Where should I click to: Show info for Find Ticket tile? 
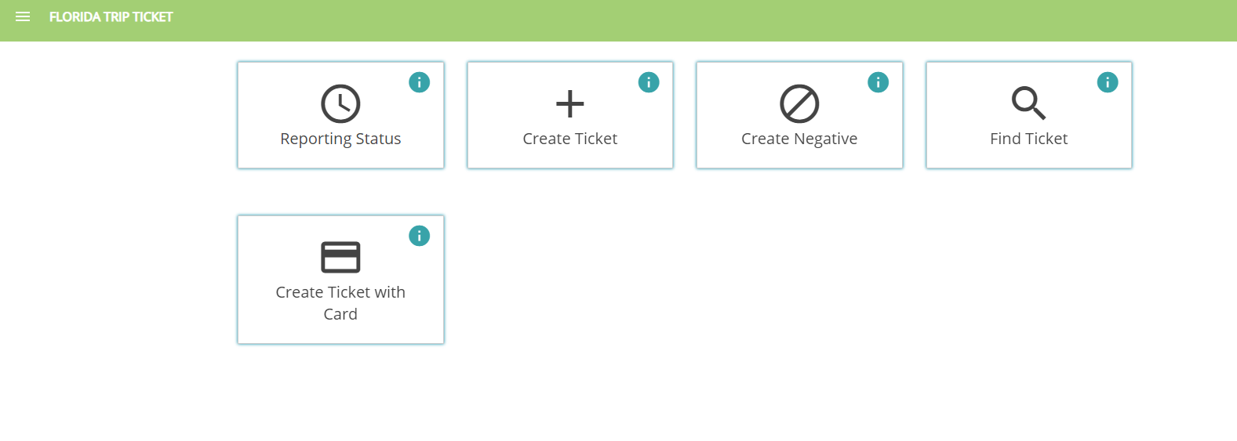[x=1108, y=82]
